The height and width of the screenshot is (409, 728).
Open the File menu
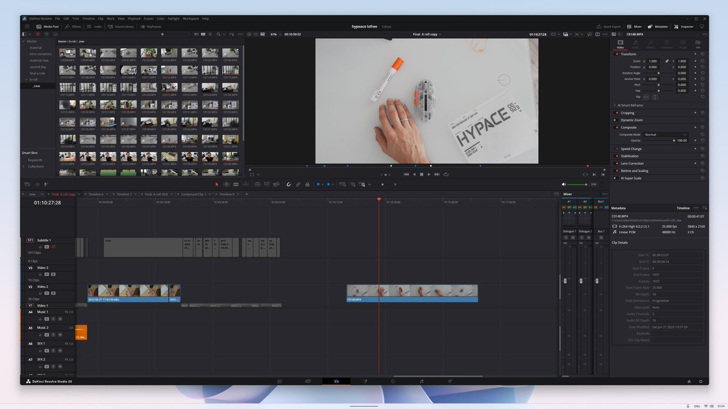pos(56,18)
